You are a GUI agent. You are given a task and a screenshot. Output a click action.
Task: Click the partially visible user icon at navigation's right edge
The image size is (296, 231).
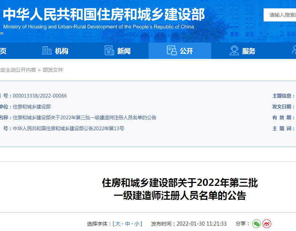coord(294,51)
